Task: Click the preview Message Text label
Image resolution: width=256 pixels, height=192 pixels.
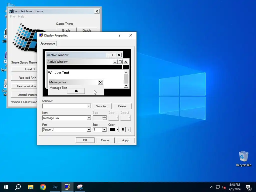Action: pyautogui.click(x=58, y=88)
